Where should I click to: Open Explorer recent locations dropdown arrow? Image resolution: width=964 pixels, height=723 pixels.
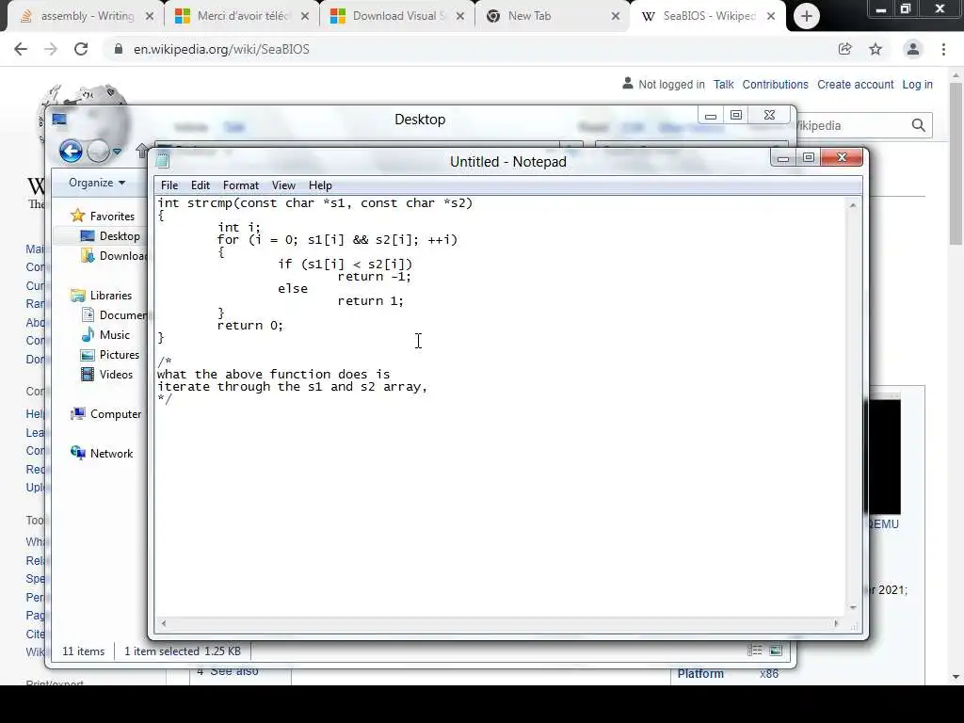click(117, 152)
